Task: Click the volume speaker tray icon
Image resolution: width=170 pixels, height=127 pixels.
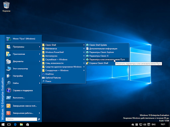Action: (x=145, y=125)
